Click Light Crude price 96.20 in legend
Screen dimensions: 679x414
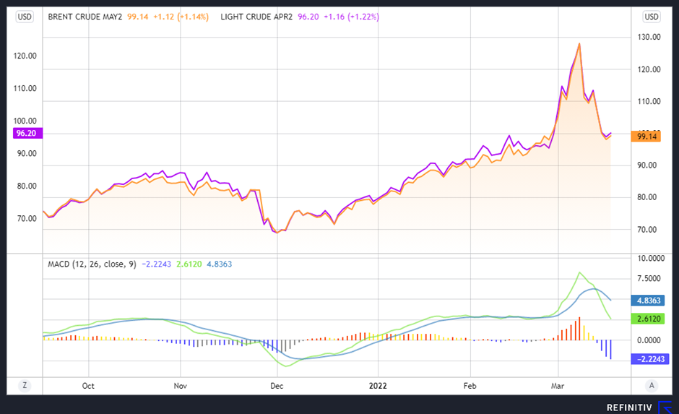pyautogui.click(x=308, y=17)
